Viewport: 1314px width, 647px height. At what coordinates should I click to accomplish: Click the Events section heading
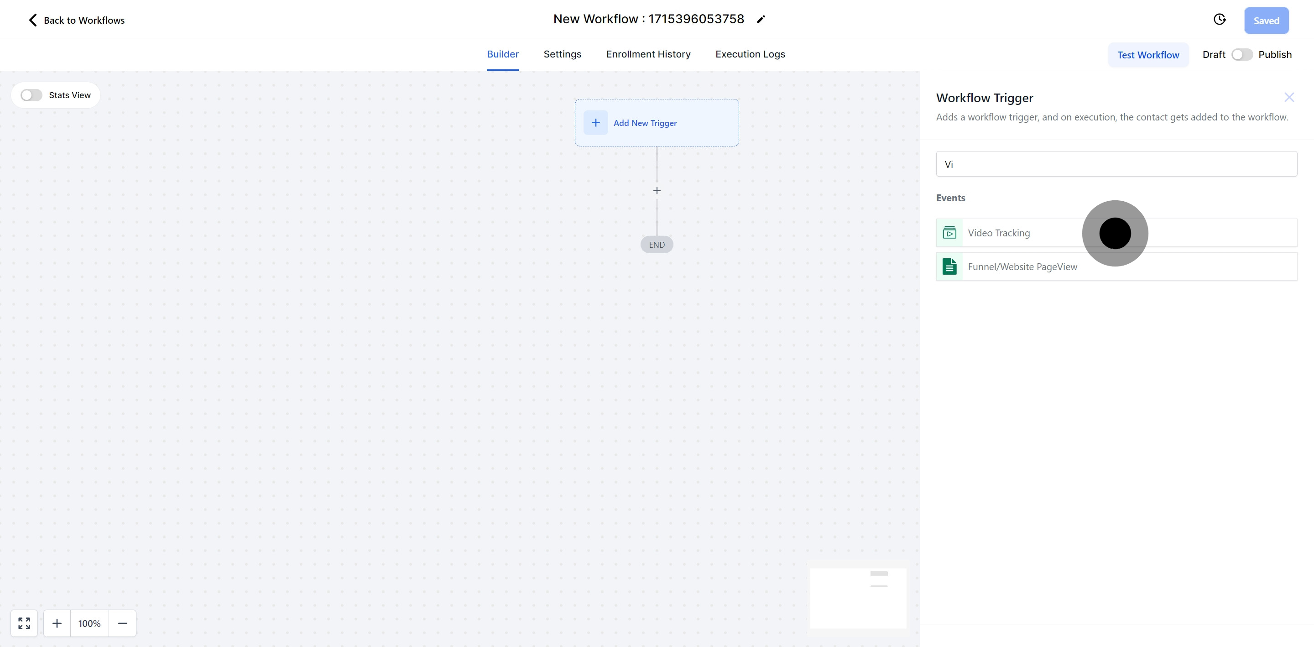click(x=950, y=198)
